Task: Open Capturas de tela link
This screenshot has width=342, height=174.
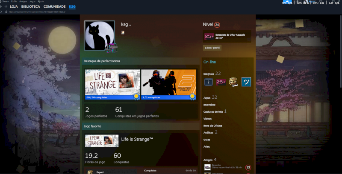Action: click(215, 111)
